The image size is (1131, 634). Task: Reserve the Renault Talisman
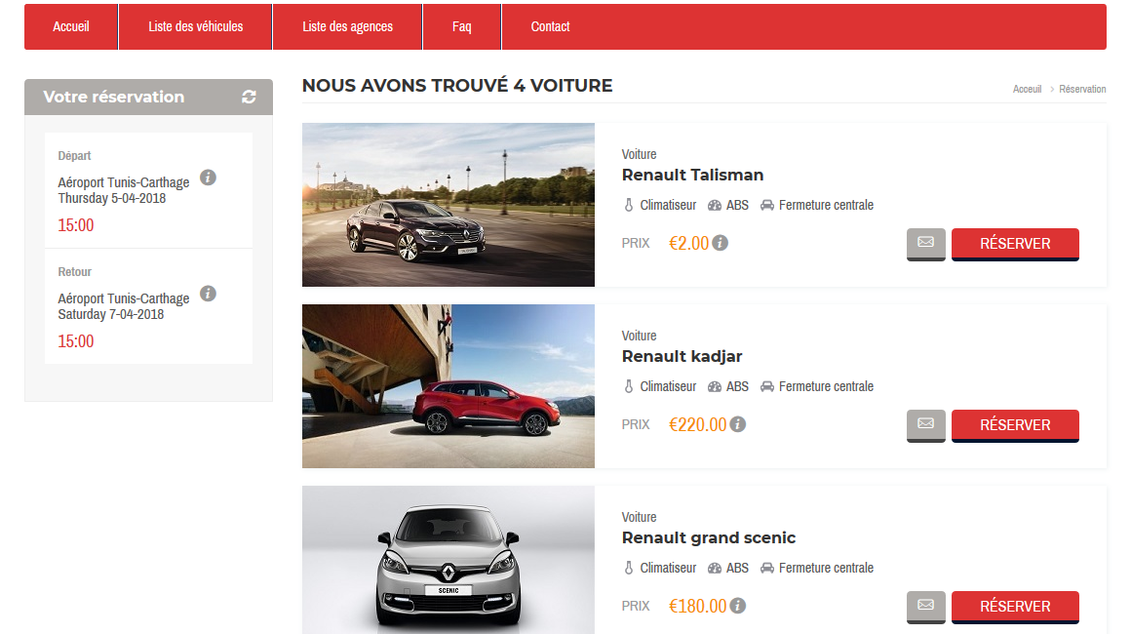tap(1015, 244)
